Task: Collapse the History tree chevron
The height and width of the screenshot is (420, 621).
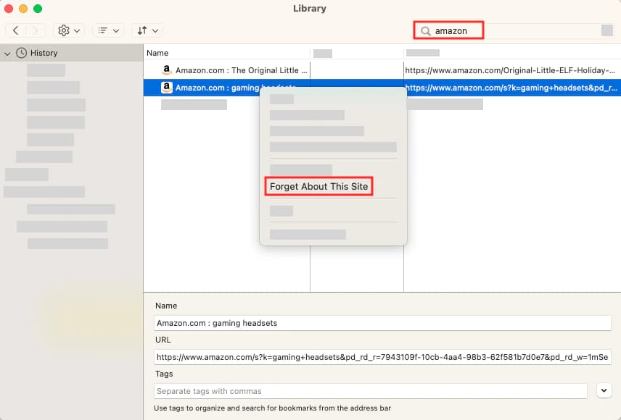Action: (8, 53)
